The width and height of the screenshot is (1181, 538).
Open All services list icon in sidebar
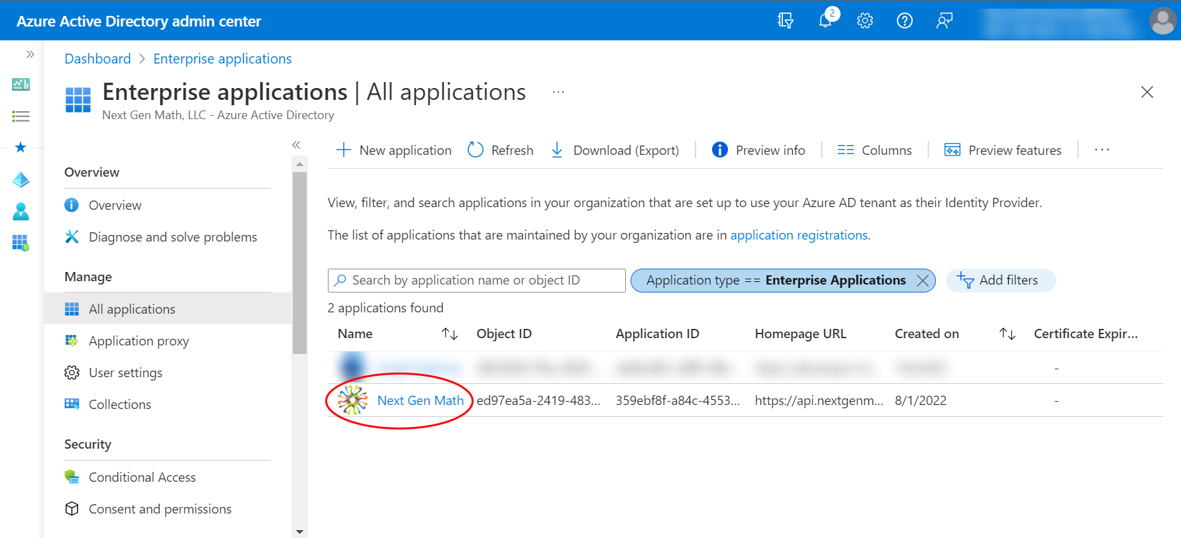pos(21,116)
